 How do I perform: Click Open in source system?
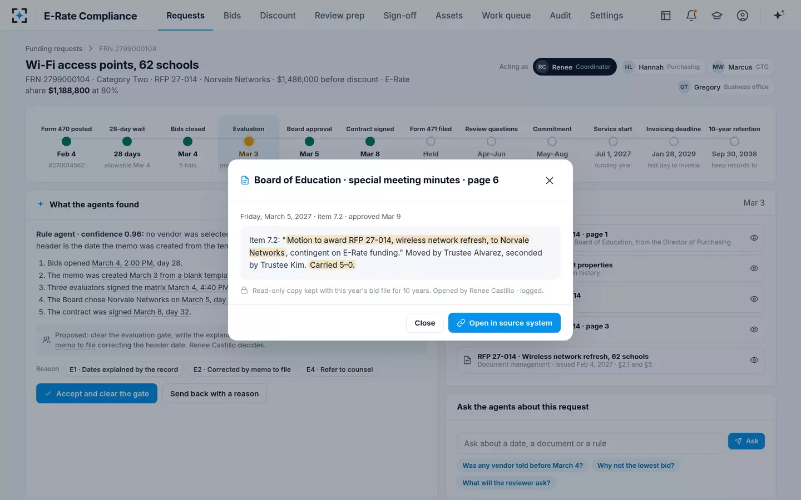[x=505, y=323]
